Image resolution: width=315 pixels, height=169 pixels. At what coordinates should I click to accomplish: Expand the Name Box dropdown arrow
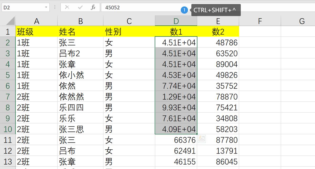45,7
